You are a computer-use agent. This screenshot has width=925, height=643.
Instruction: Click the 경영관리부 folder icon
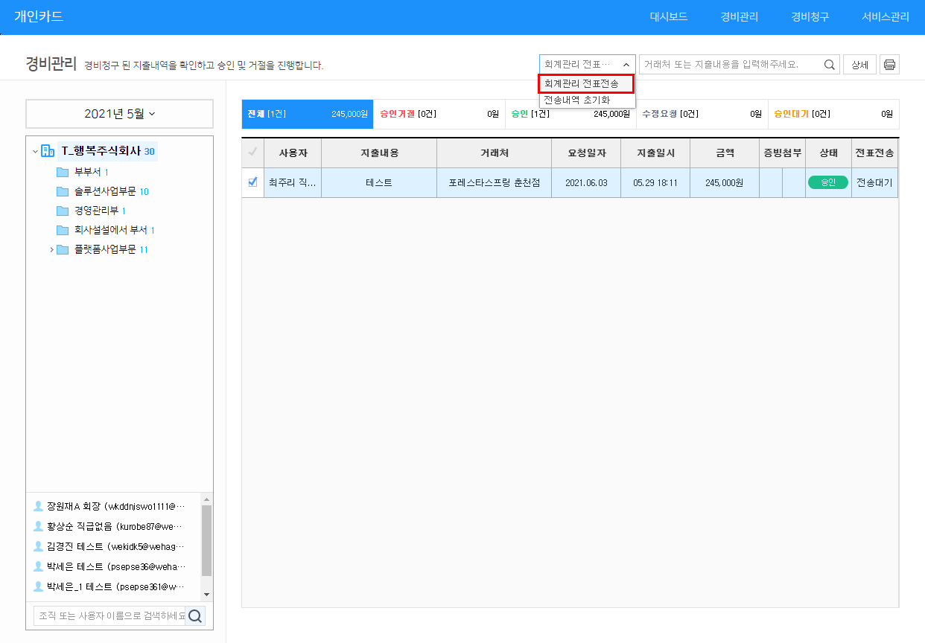[63, 211]
